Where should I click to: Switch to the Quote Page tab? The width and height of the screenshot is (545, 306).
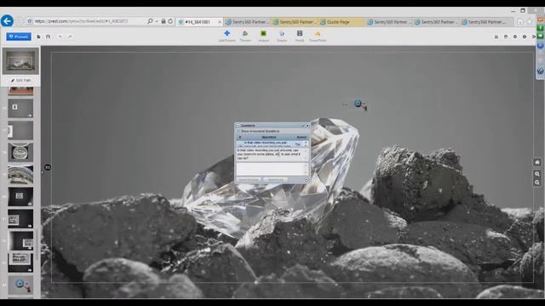click(341, 22)
